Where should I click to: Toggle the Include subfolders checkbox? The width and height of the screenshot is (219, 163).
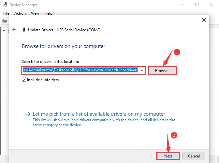[24, 80]
